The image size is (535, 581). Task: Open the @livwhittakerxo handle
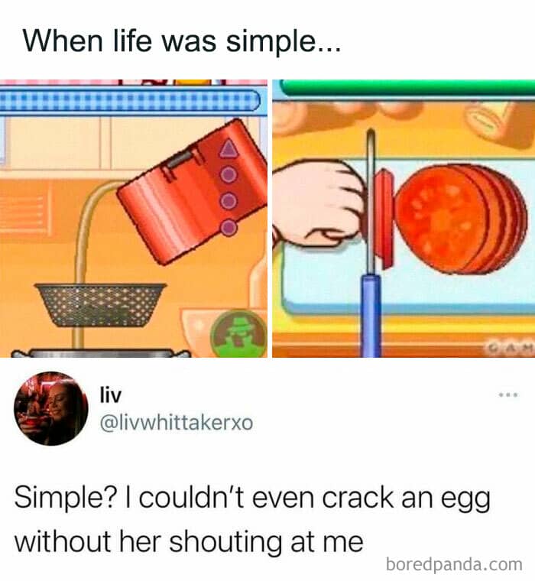(177, 423)
